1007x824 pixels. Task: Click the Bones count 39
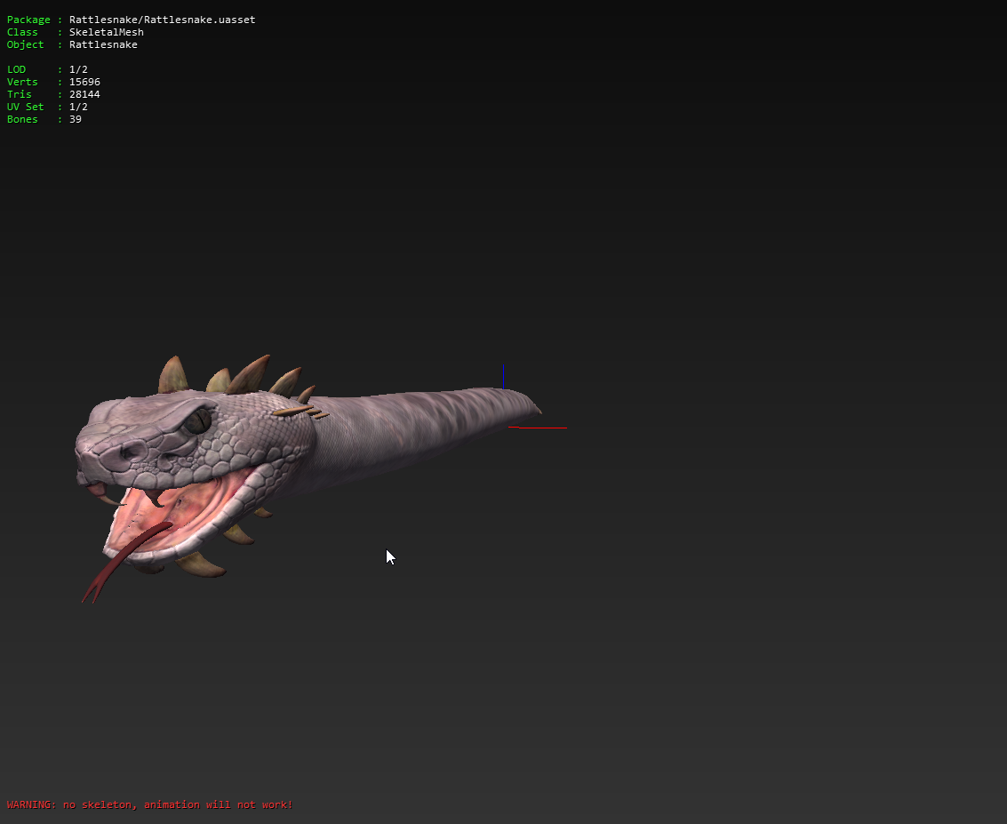76,119
